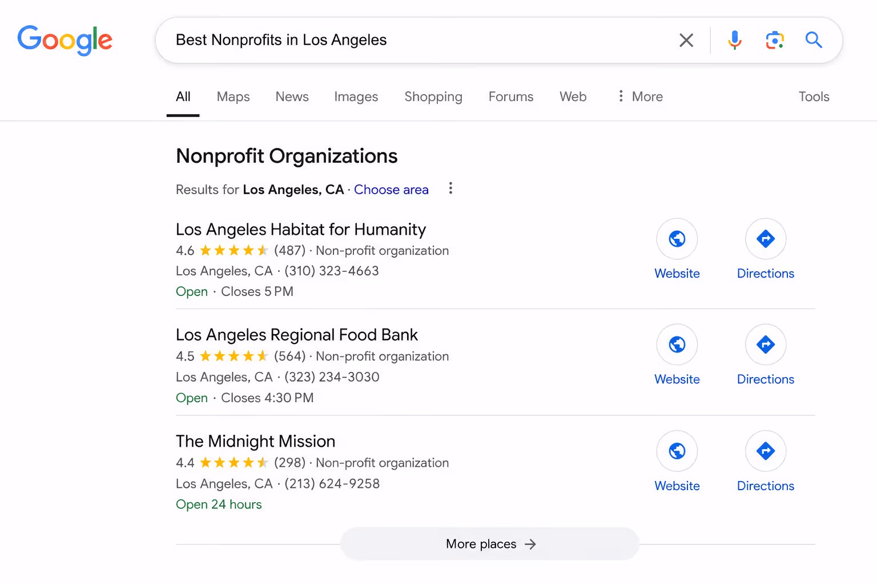Click Website label for Habitat for Humanity
Image resolution: width=877 pixels, height=585 pixels.
677,274
